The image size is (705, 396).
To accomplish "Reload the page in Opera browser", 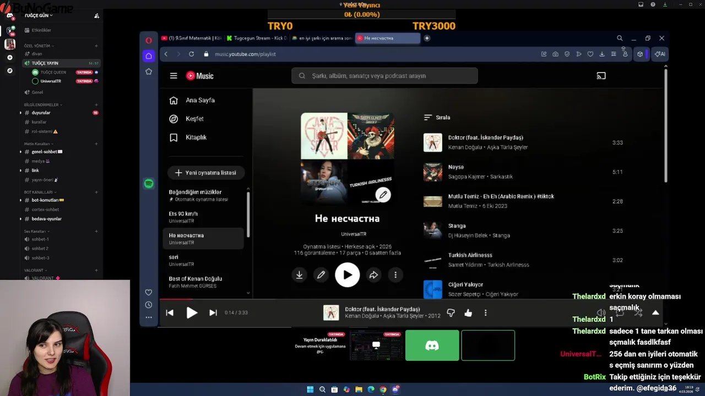I will pos(191,54).
